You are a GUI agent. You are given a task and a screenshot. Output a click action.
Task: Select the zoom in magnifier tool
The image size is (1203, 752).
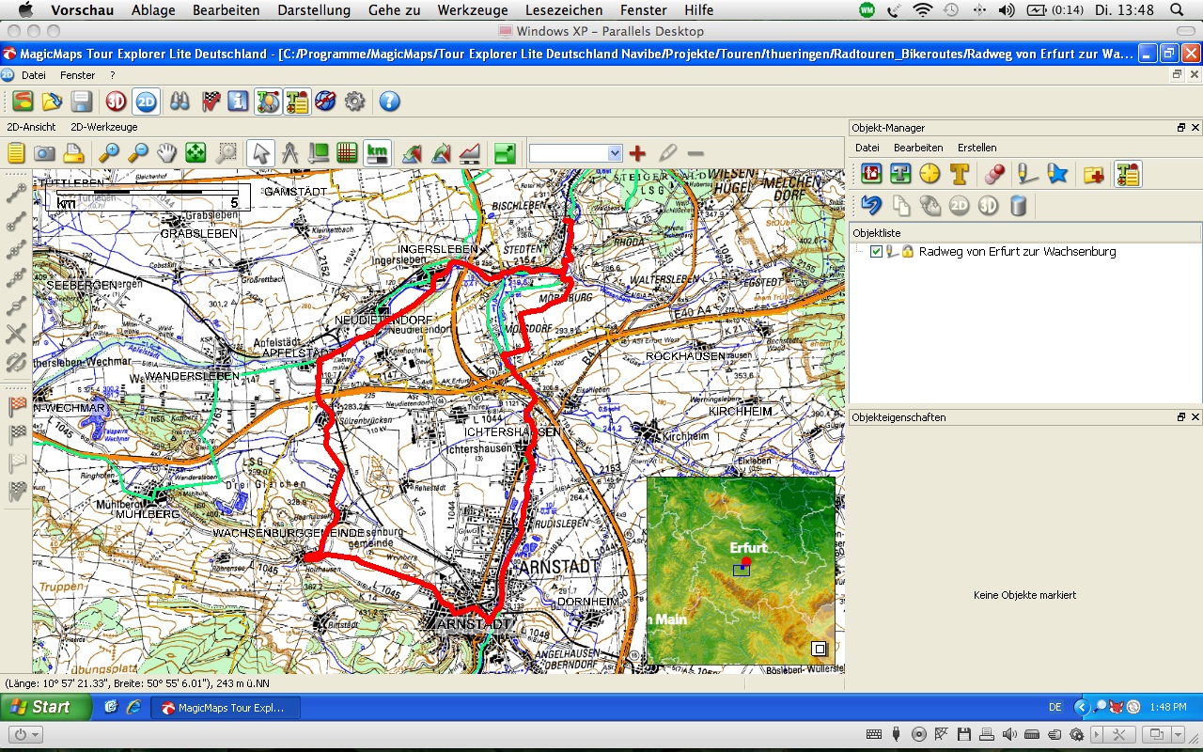(109, 153)
